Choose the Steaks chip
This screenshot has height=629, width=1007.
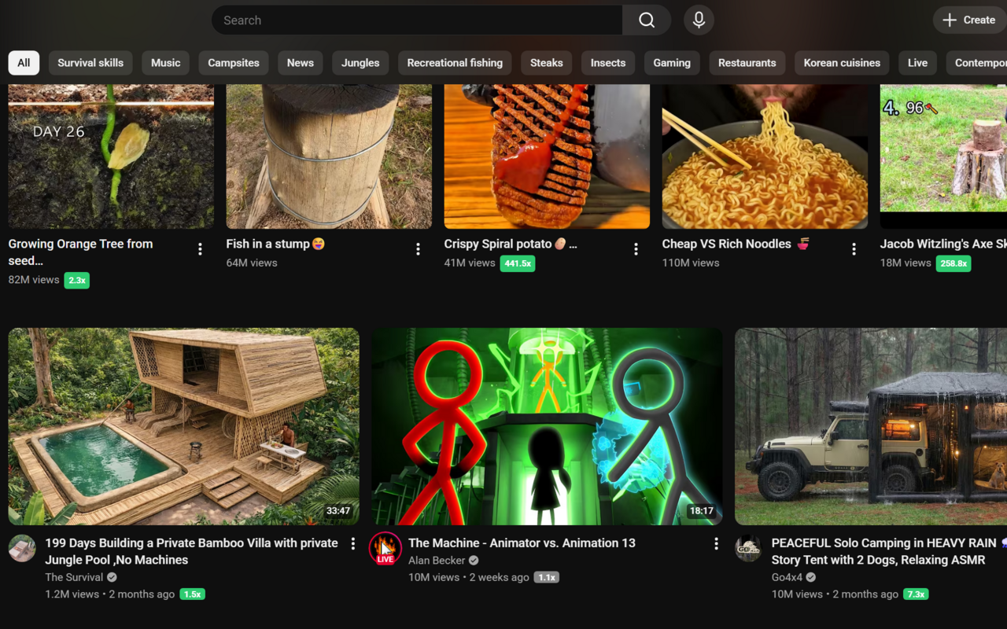(547, 63)
